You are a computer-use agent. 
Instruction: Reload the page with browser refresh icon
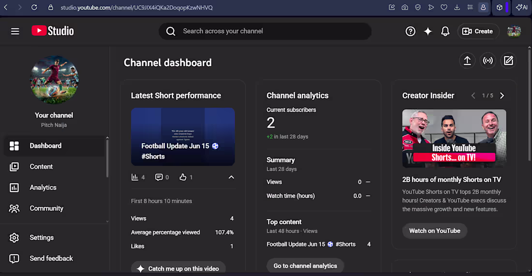(34, 7)
